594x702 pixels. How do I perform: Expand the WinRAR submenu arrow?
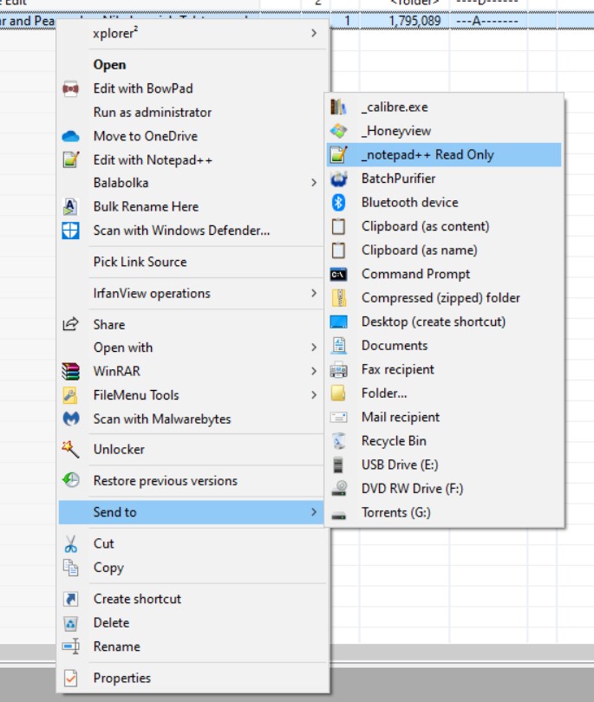tap(314, 371)
